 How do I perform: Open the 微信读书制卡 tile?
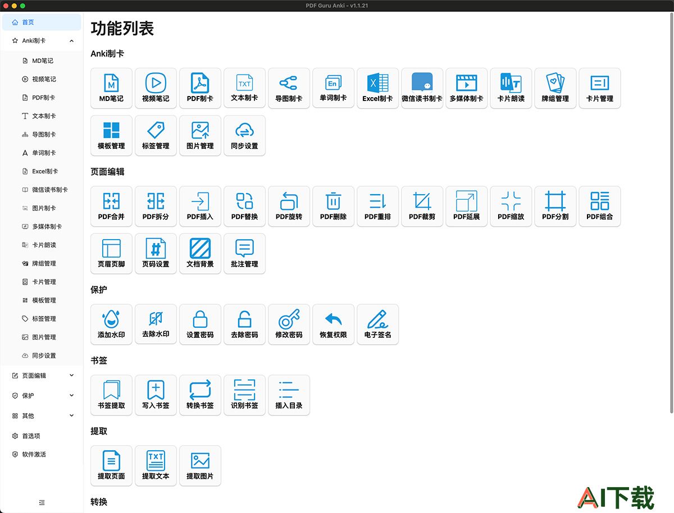[422, 88]
